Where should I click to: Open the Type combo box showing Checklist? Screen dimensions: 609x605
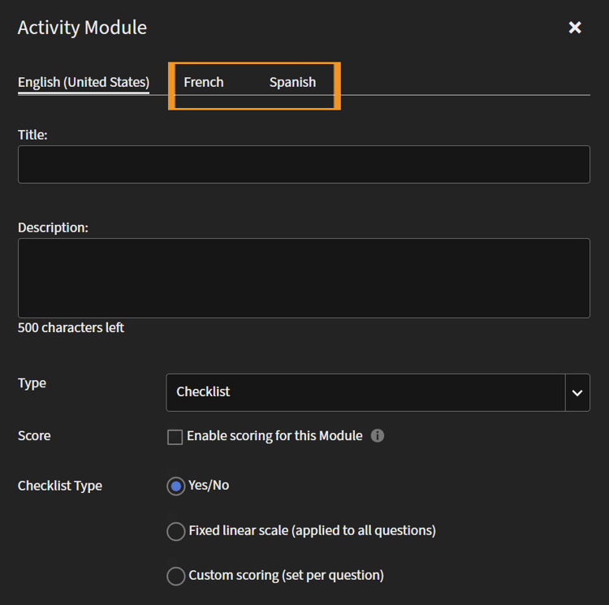click(365, 392)
